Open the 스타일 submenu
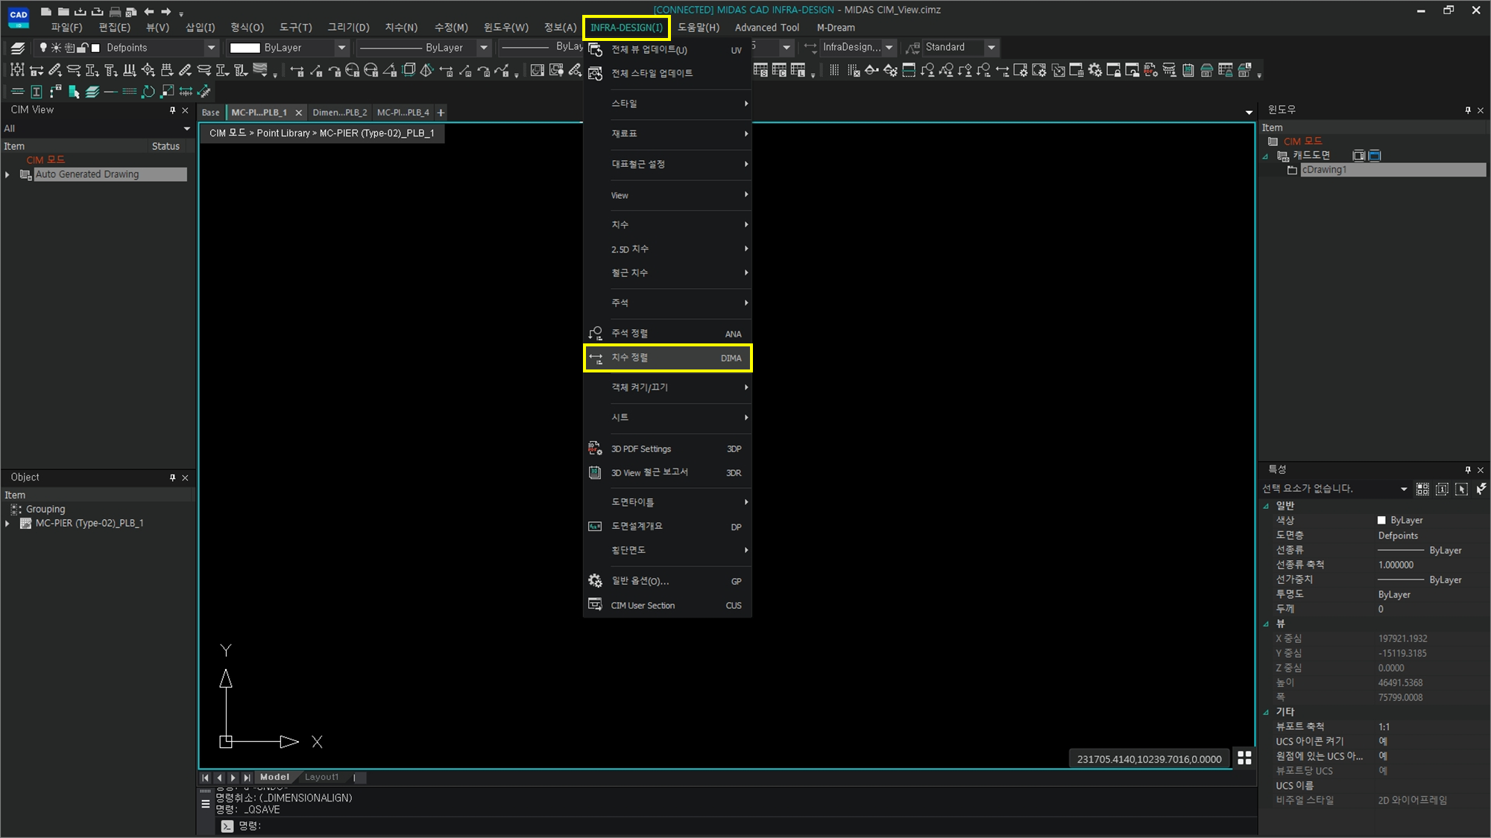 coord(667,104)
